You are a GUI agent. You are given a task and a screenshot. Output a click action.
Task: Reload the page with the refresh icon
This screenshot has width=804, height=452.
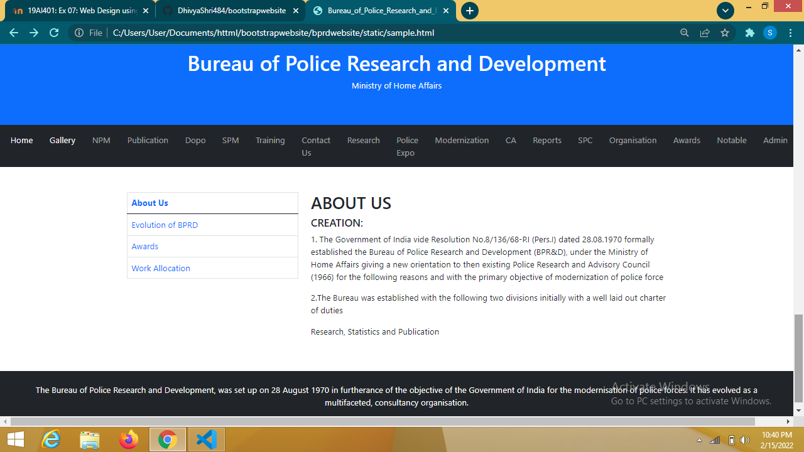(54, 33)
